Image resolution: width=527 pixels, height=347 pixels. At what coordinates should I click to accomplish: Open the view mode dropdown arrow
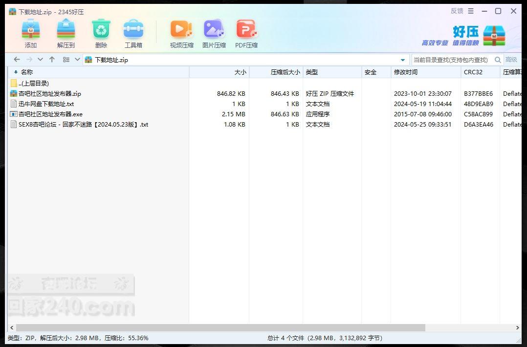coord(77,60)
